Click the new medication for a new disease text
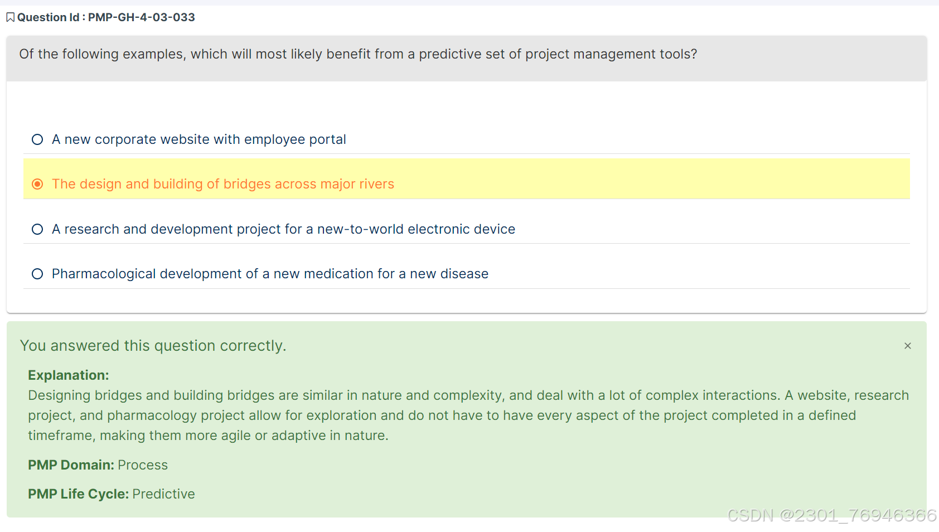This screenshot has height=532, width=939. coord(270,274)
